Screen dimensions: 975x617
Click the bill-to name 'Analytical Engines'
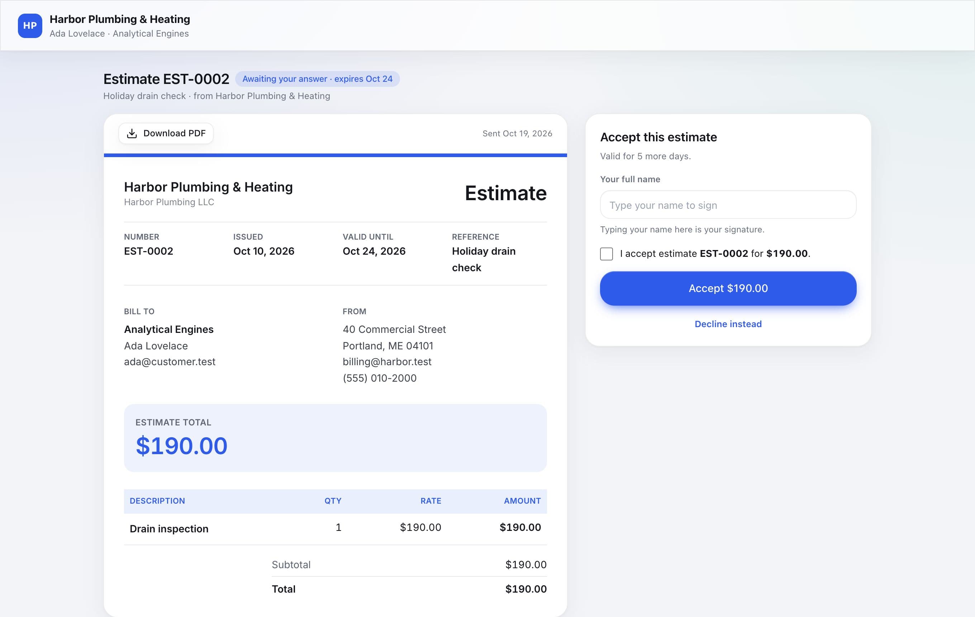(x=168, y=329)
